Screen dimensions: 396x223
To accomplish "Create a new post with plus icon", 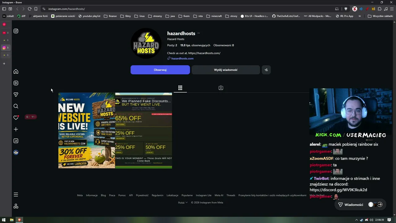I will click(16, 129).
